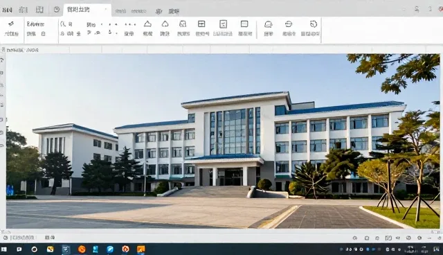Open the user account icon in title bar

pos(417,9)
